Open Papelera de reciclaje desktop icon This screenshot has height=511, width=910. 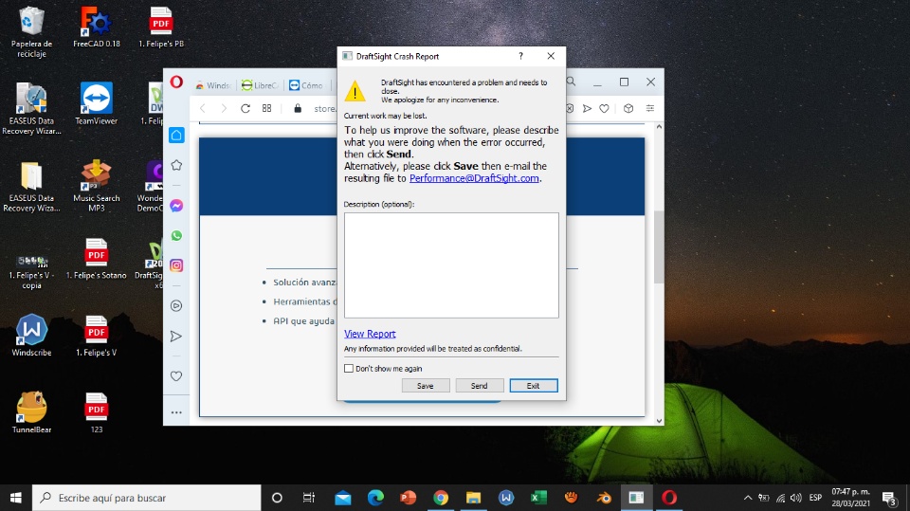[31, 32]
